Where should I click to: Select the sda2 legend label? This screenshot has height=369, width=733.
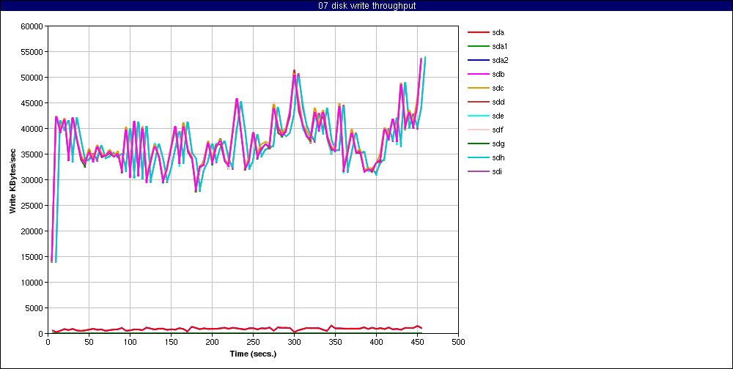pyautogui.click(x=500, y=60)
